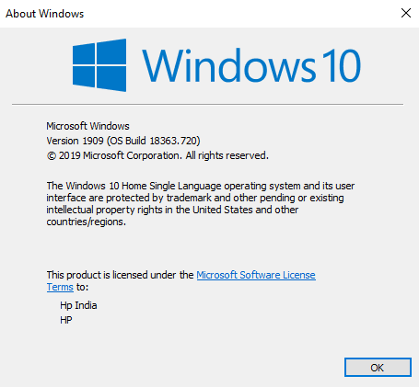Open the Microsoft Software License link
The width and height of the screenshot is (419, 387).
256,275
